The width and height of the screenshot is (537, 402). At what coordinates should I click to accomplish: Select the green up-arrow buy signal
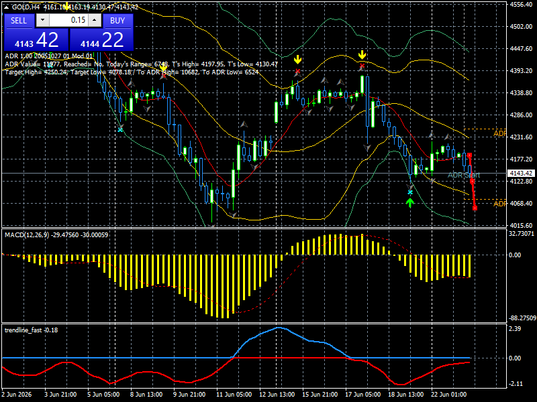410,203
